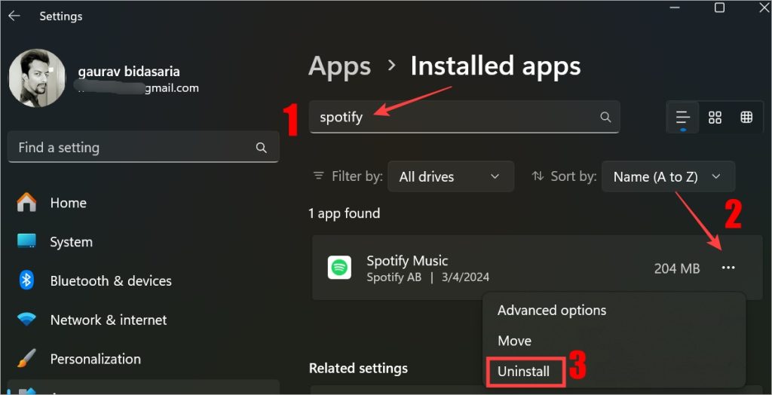Choose Move from the context menu
The height and width of the screenshot is (395, 772).
(514, 341)
